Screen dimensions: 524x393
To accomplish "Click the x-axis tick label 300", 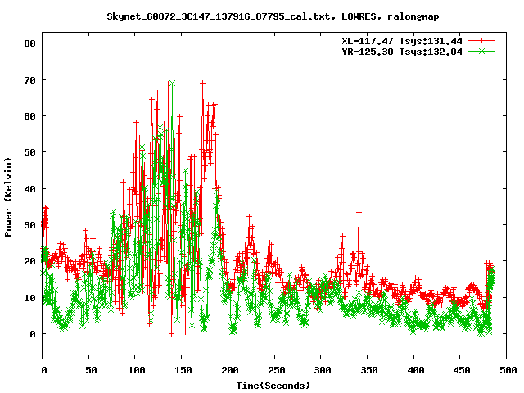I will pyautogui.click(x=323, y=370).
